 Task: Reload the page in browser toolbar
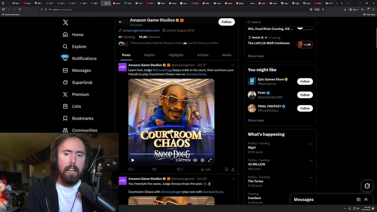click(19, 9)
